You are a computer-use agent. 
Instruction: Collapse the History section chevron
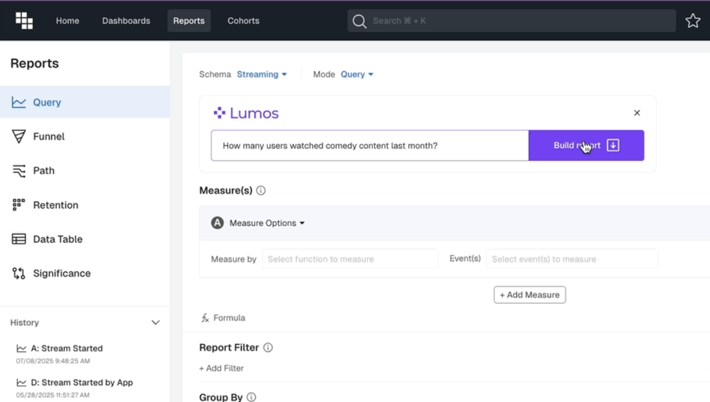tap(156, 323)
